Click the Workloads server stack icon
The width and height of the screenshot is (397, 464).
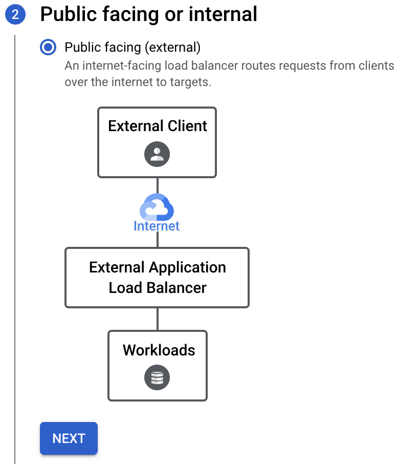pos(157,378)
